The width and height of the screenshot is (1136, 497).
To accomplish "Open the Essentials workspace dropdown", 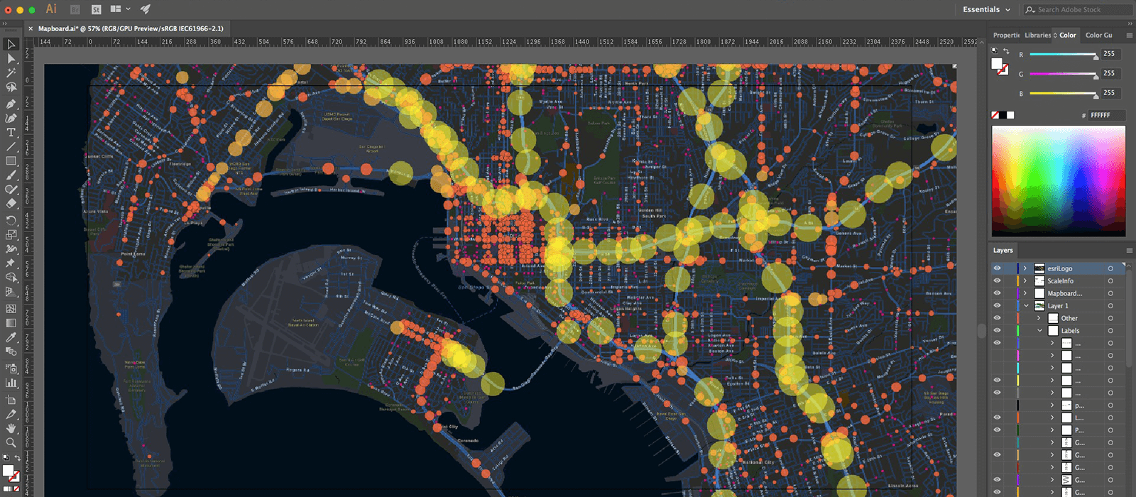I will [x=986, y=9].
